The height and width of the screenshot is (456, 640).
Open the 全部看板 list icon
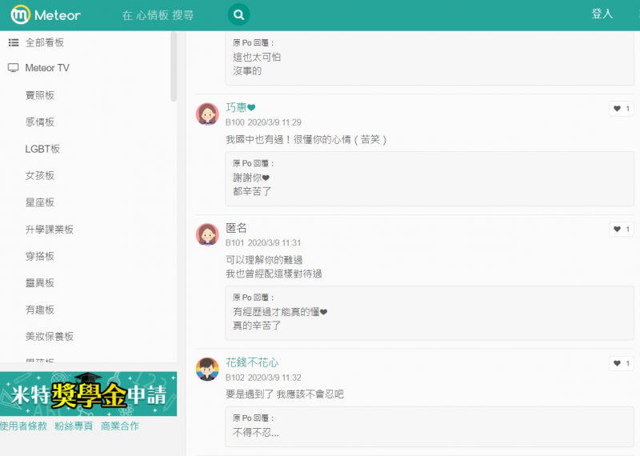pos(13,42)
